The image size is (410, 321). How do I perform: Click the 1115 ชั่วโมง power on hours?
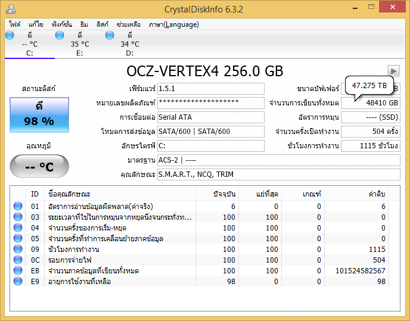(371, 145)
